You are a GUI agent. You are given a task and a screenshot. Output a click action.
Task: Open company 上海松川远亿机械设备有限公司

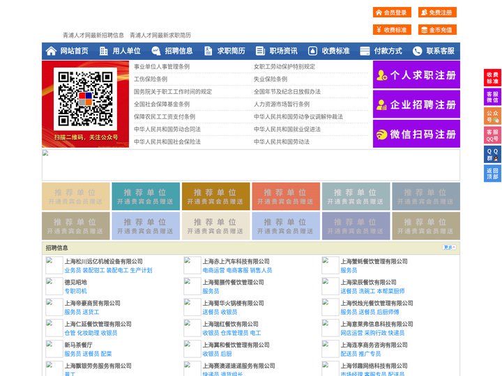103,261
